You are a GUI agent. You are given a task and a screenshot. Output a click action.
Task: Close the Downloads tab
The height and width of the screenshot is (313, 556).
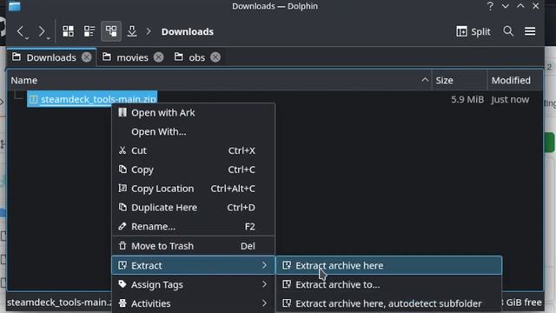click(86, 57)
